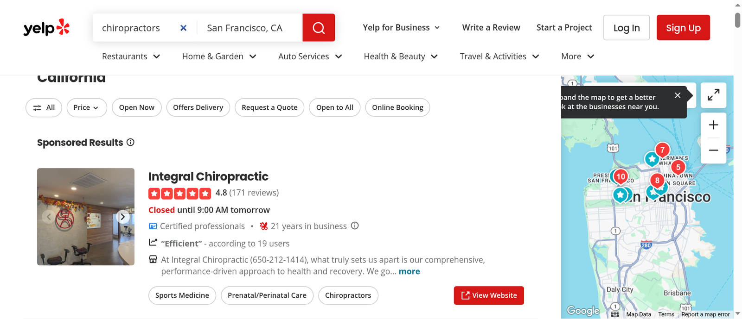Screen dimensions: 742x319
Task: Expand the map to full view
Action: (713, 95)
